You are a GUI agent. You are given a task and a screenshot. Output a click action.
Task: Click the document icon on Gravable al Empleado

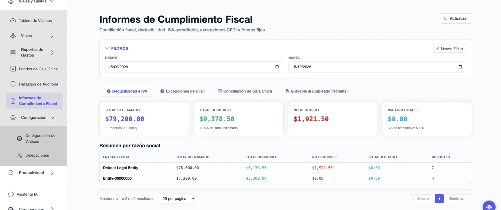coord(287,91)
